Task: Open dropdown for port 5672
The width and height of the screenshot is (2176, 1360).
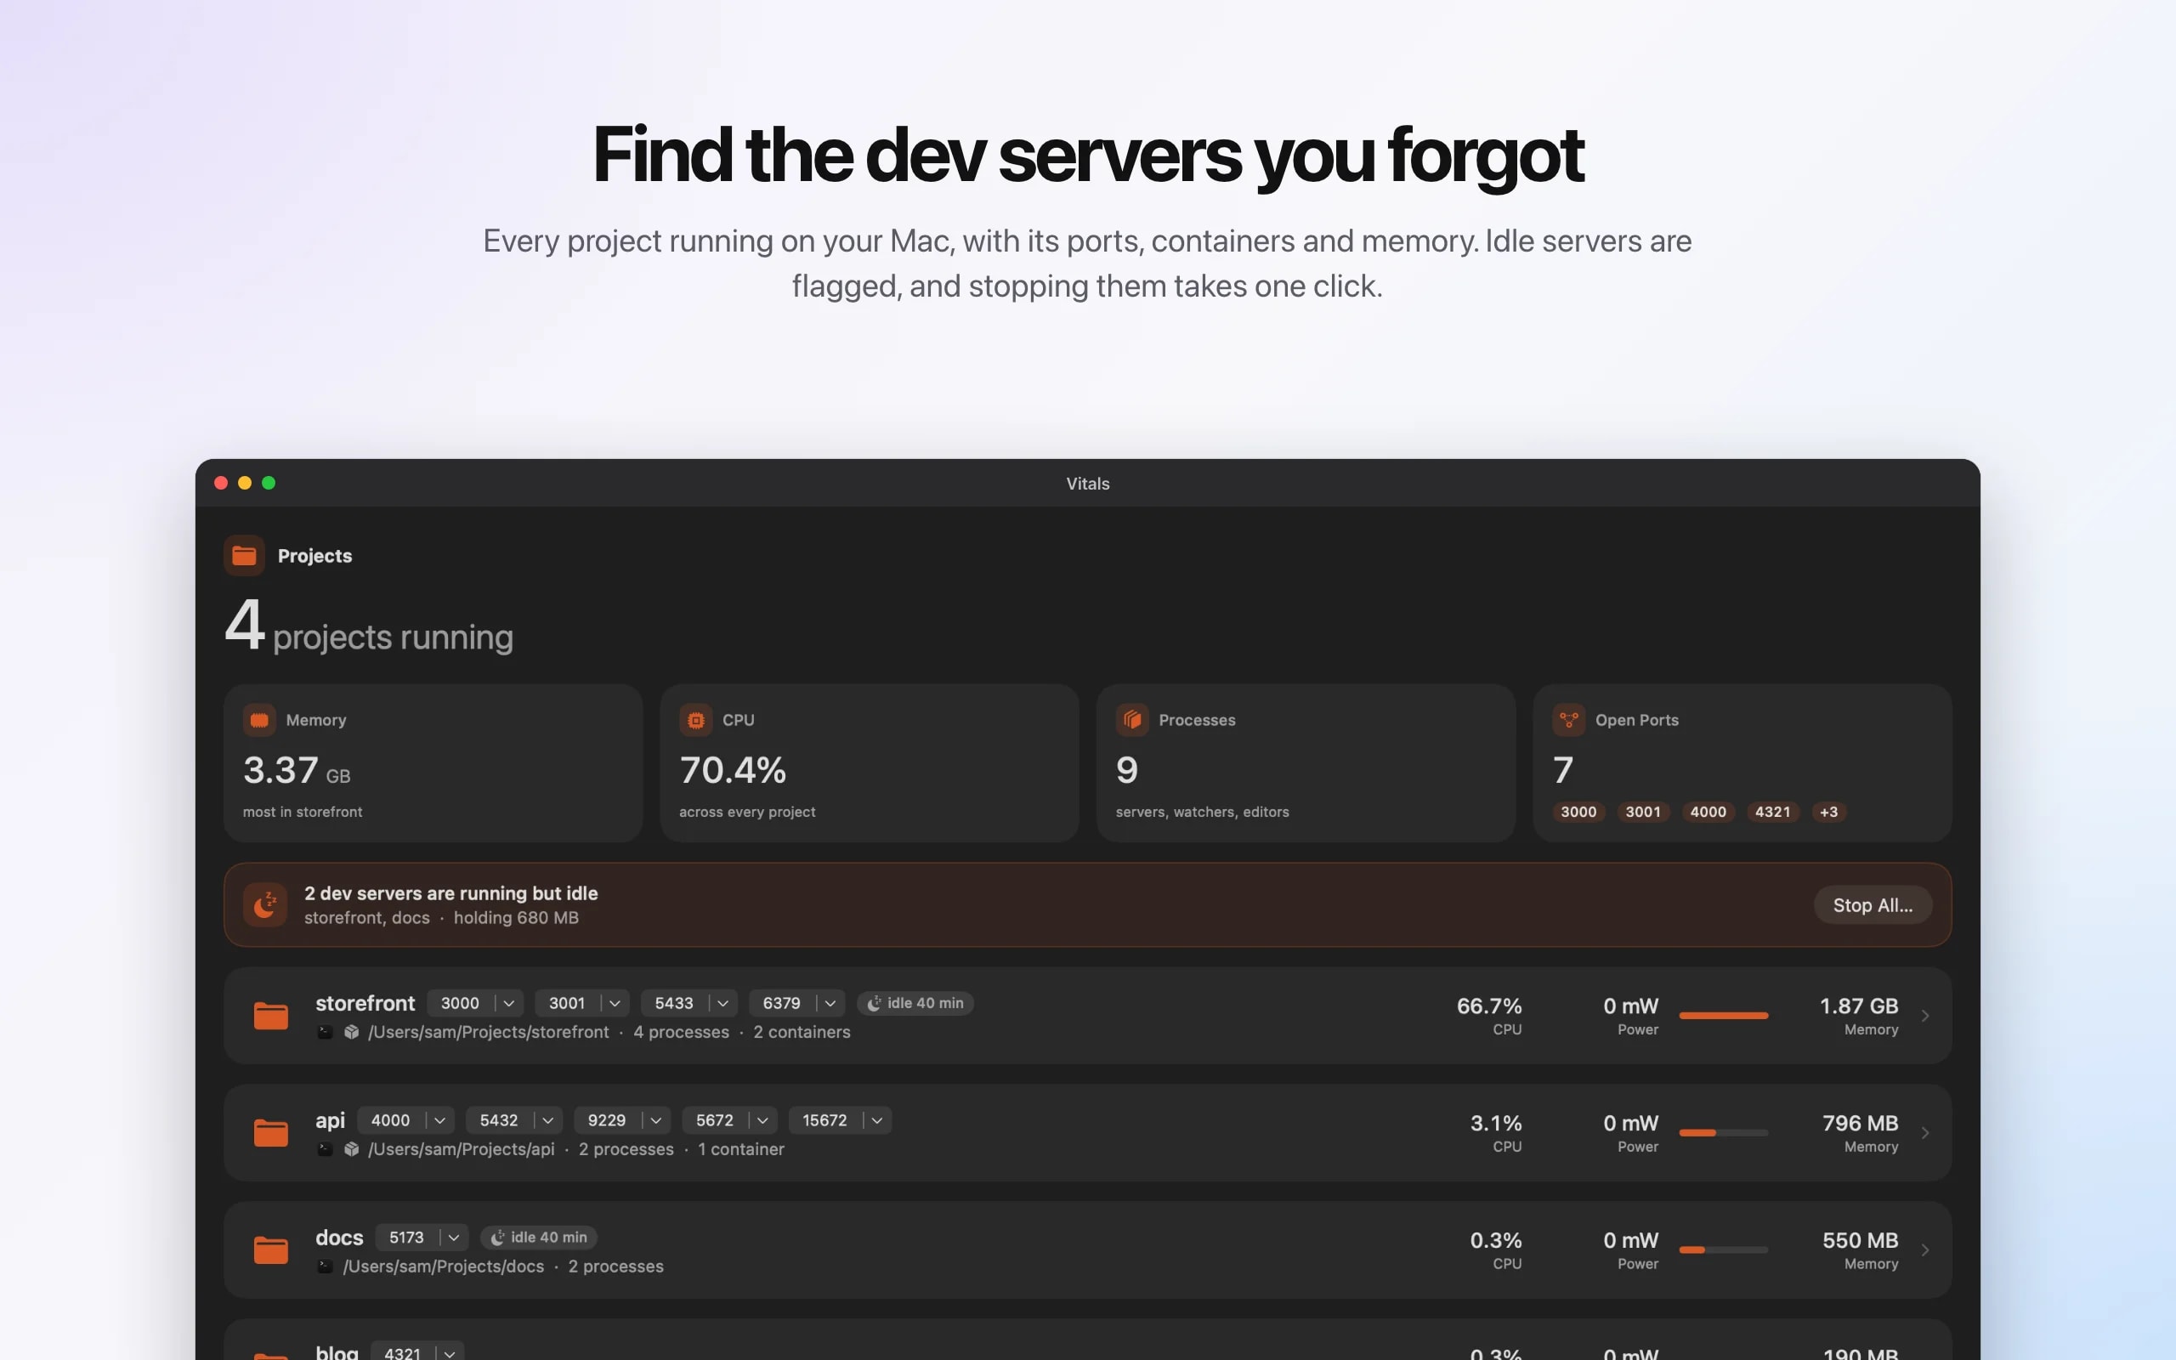Action: point(762,1119)
